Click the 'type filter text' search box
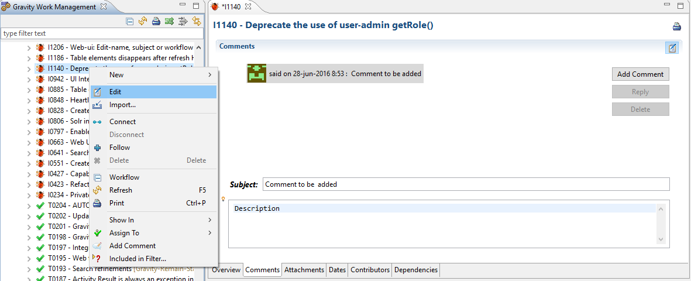Viewport: 691px width, 281px height. (x=102, y=34)
